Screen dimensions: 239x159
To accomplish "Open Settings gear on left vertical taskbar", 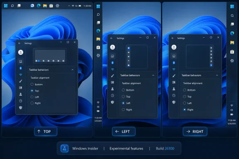I will [x=98, y=55].
